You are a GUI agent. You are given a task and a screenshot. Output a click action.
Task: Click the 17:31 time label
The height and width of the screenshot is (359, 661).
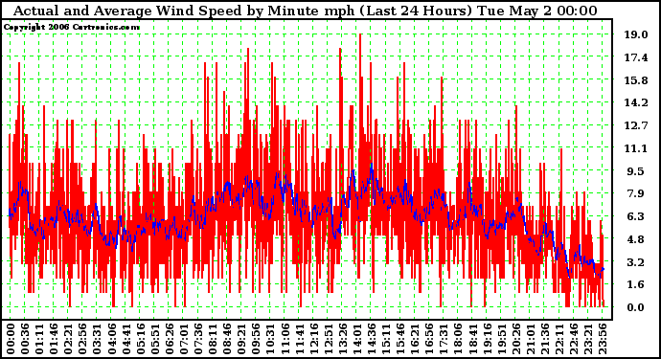pyautogui.click(x=444, y=339)
